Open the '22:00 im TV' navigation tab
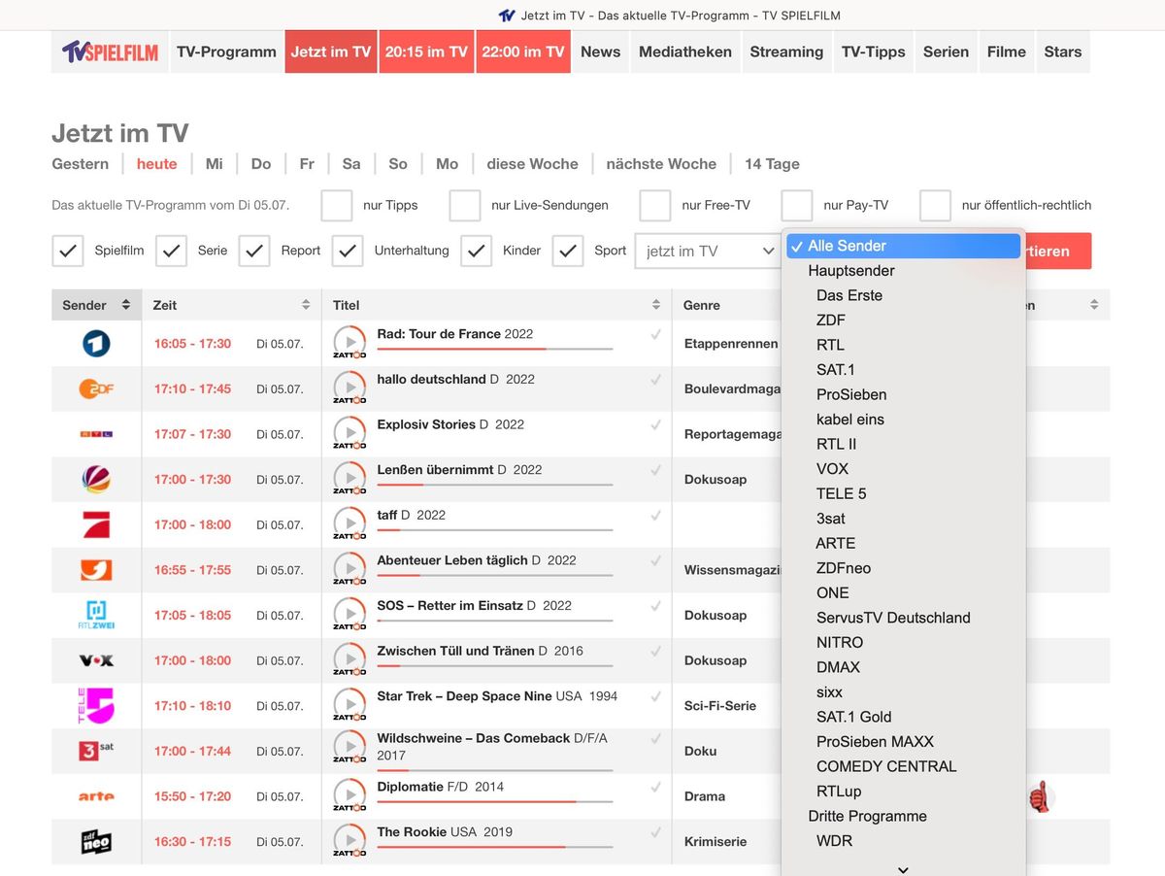Viewport: 1165px width, 876px height. coord(523,51)
